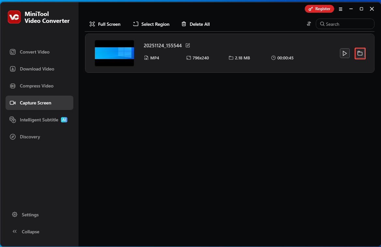Open the sort order control

pyautogui.click(x=309, y=24)
